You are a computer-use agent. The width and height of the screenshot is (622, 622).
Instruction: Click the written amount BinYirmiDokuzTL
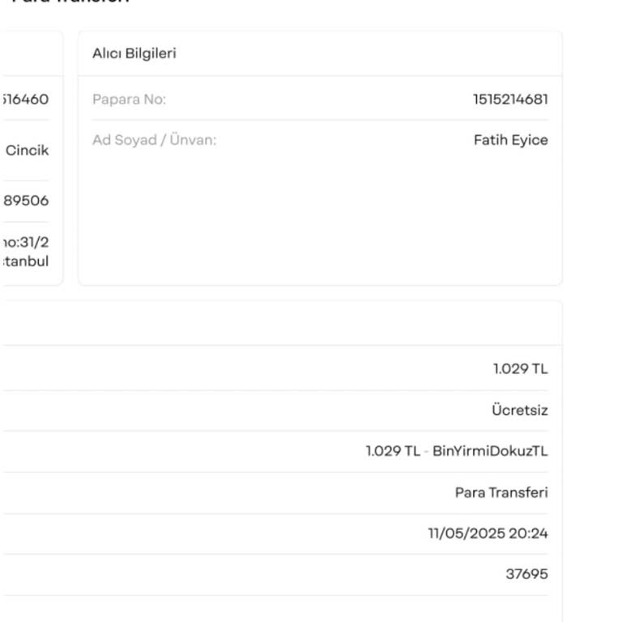coord(490,451)
